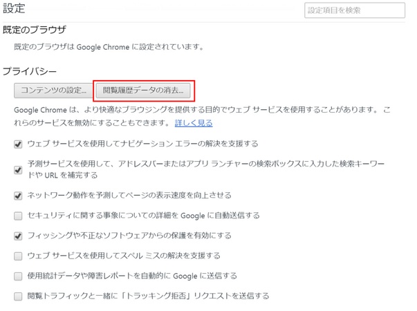Click label フィッシングや不正なソフトウェアからの保護を有効にする
Viewport: 417px width, 311px height.
pos(129,236)
